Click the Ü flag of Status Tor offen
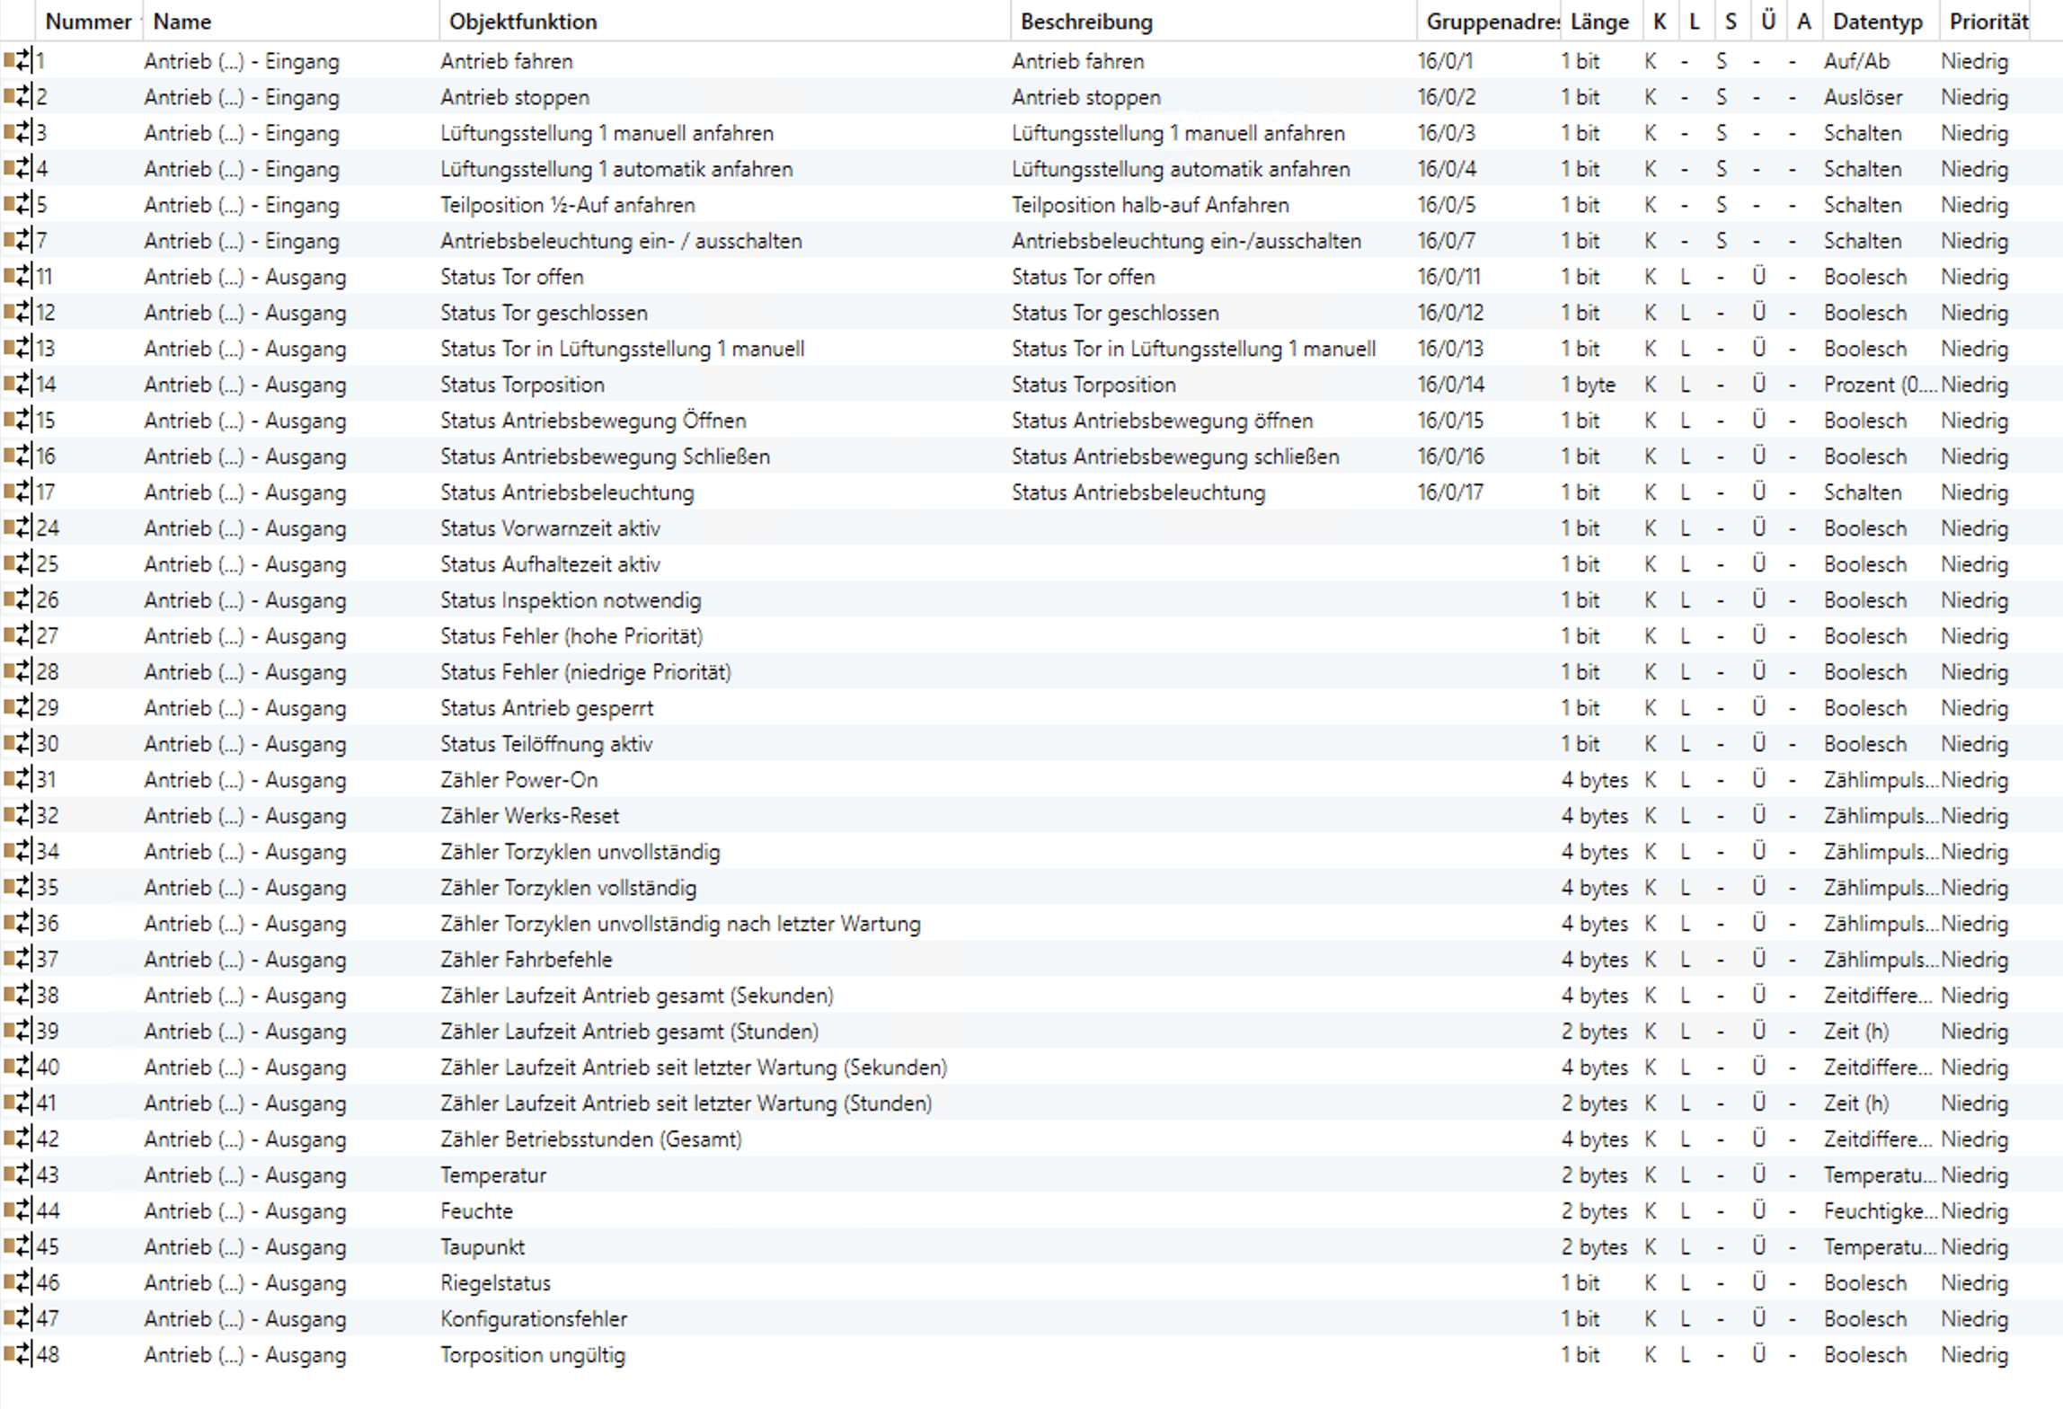The width and height of the screenshot is (2063, 1409). click(1758, 277)
